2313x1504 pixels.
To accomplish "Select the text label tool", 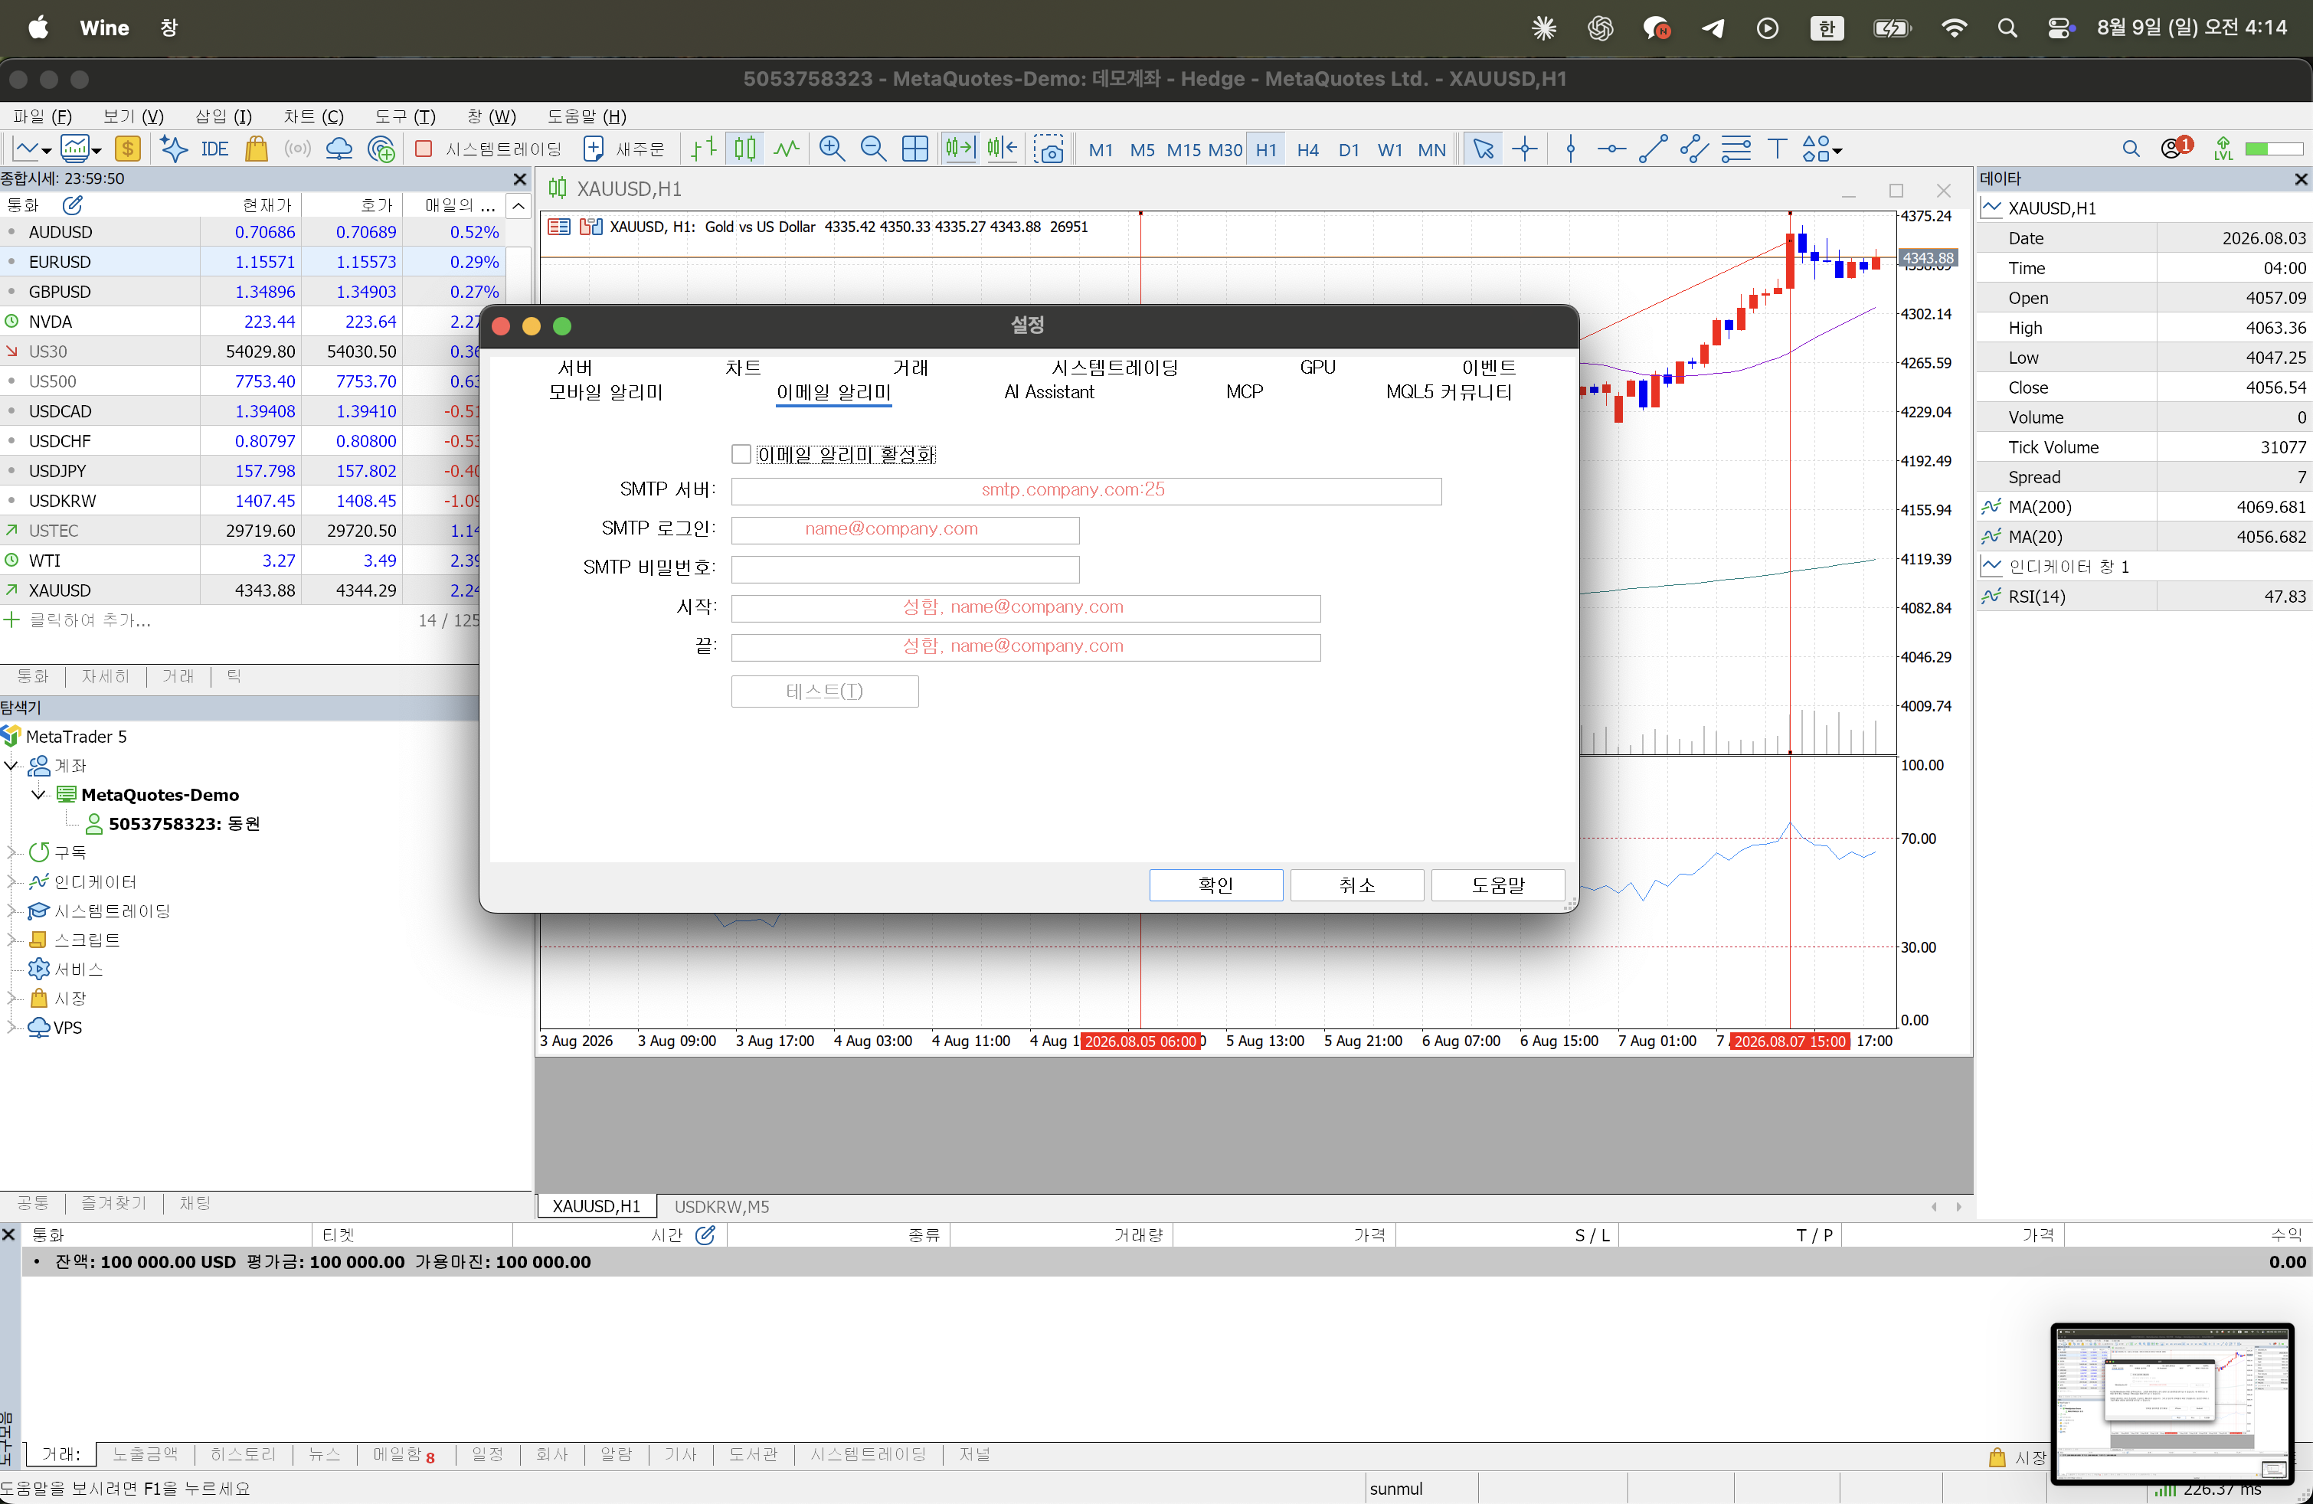I will [1778, 149].
